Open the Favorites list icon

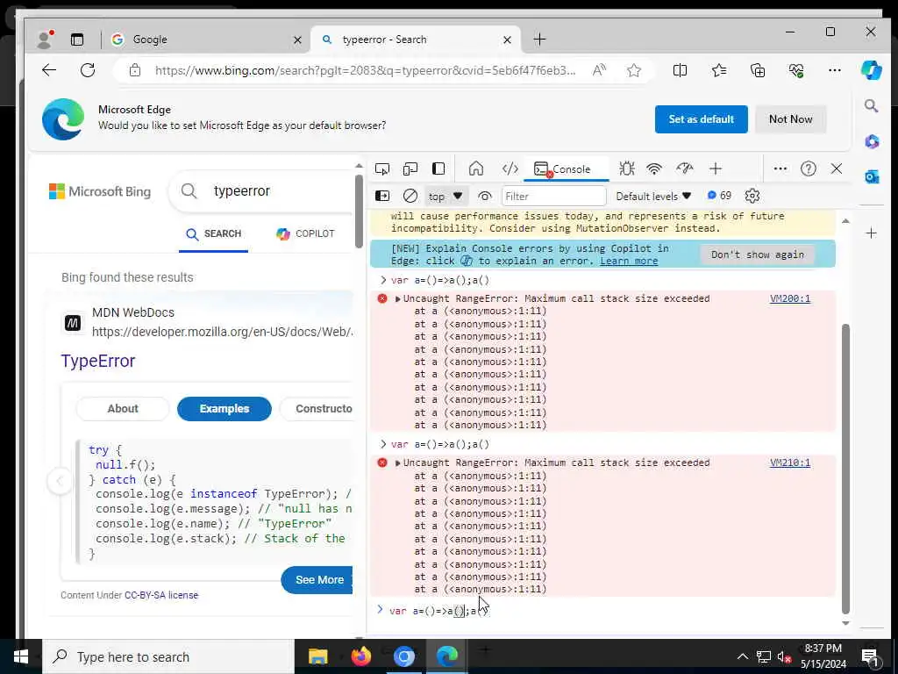(x=719, y=70)
